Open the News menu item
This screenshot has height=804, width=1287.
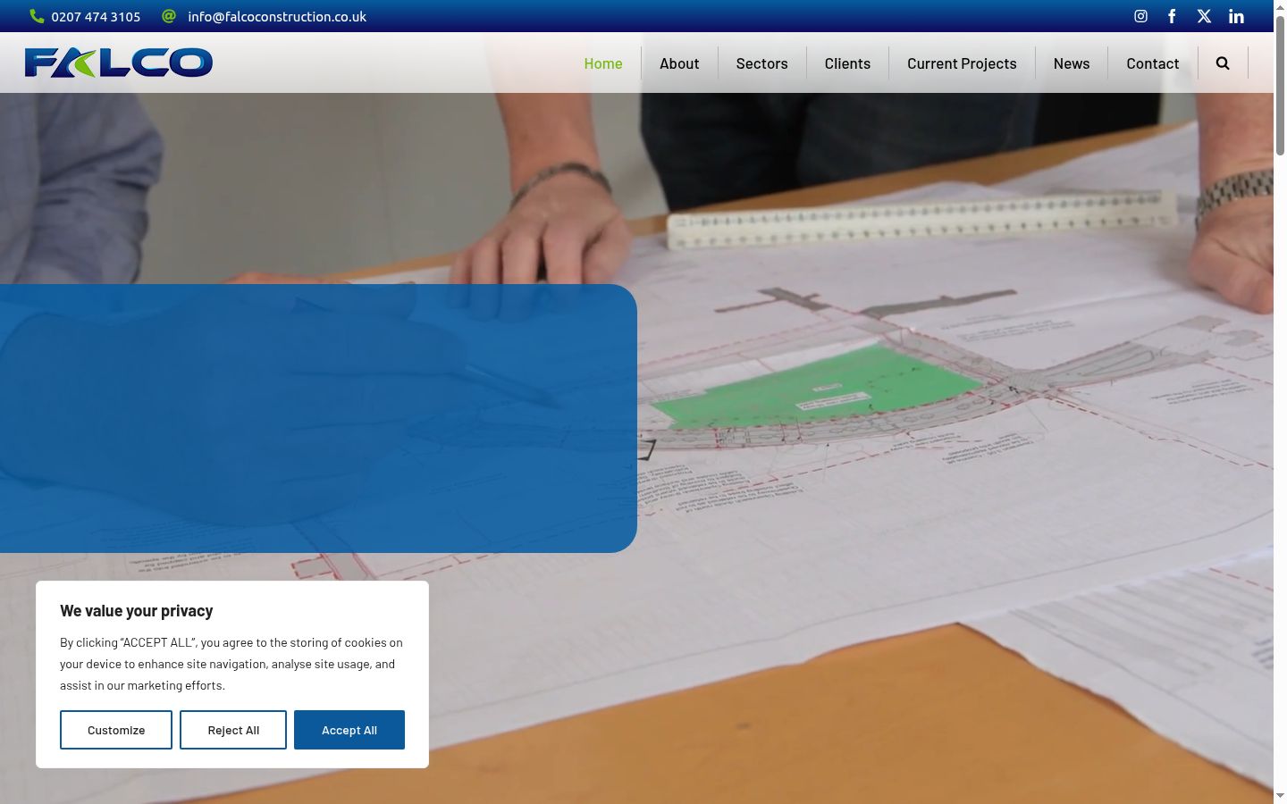[1072, 63]
